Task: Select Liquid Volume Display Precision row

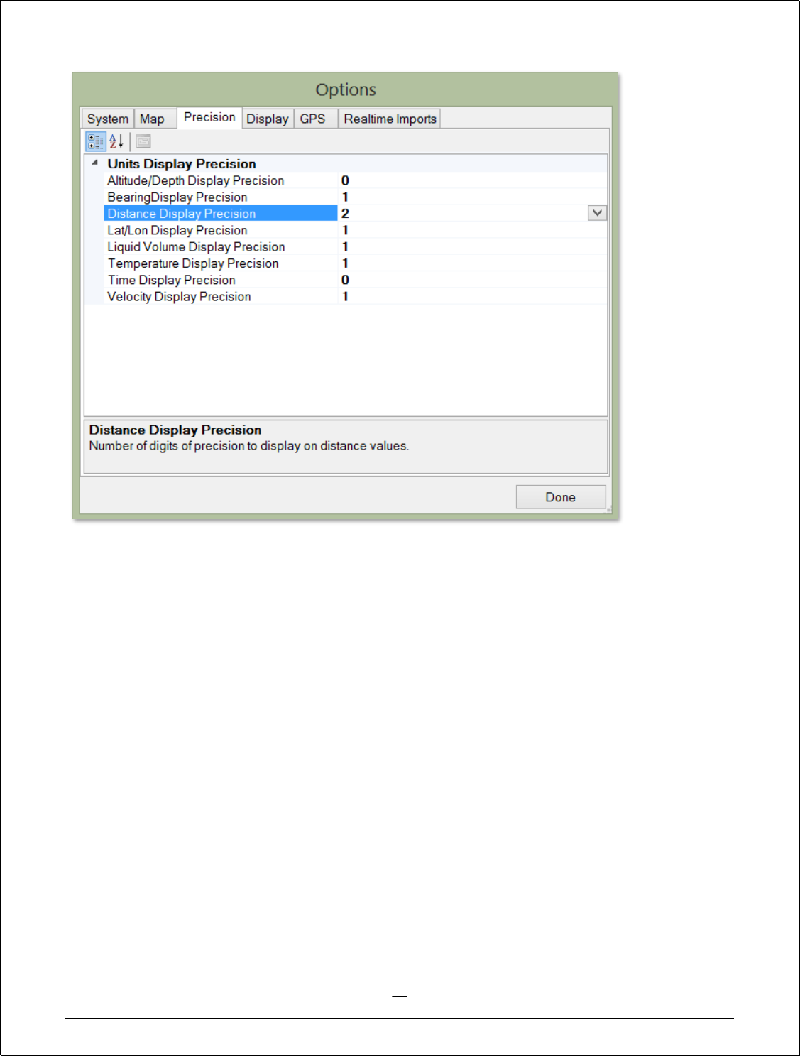Action: pos(355,246)
